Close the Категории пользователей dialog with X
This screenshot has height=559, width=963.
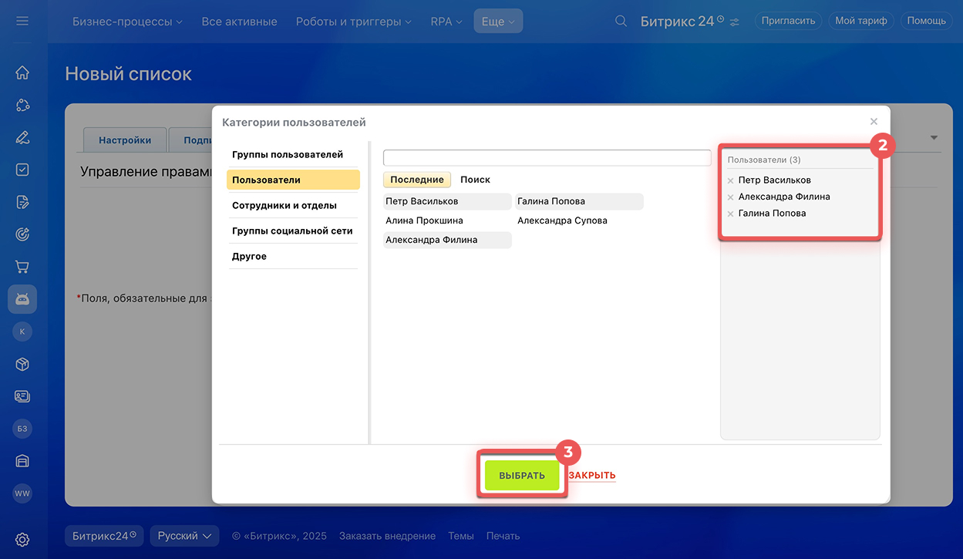874,121
